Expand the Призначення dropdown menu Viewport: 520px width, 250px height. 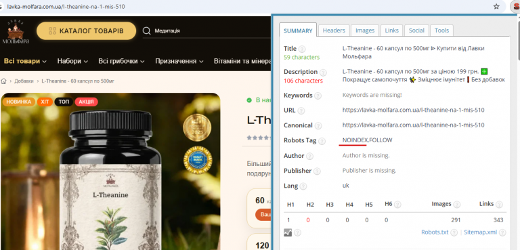pos(179,61)
